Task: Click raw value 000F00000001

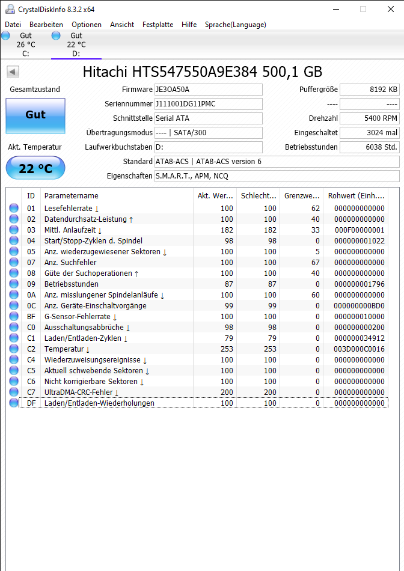Action: click(360, 230)
